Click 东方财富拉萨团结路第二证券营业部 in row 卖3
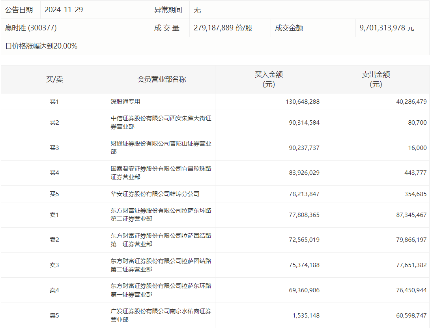 click(x=161, y=265)
